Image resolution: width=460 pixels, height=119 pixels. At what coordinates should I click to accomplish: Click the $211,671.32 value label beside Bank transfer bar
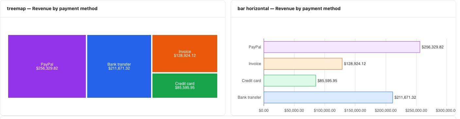click(405, 97)
